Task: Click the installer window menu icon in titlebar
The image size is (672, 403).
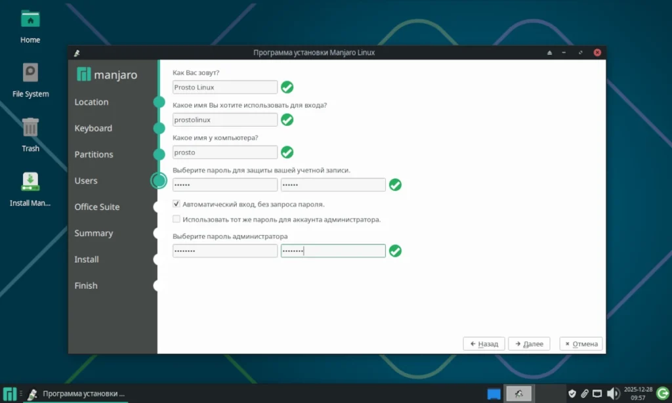Action: pos(77,53)
